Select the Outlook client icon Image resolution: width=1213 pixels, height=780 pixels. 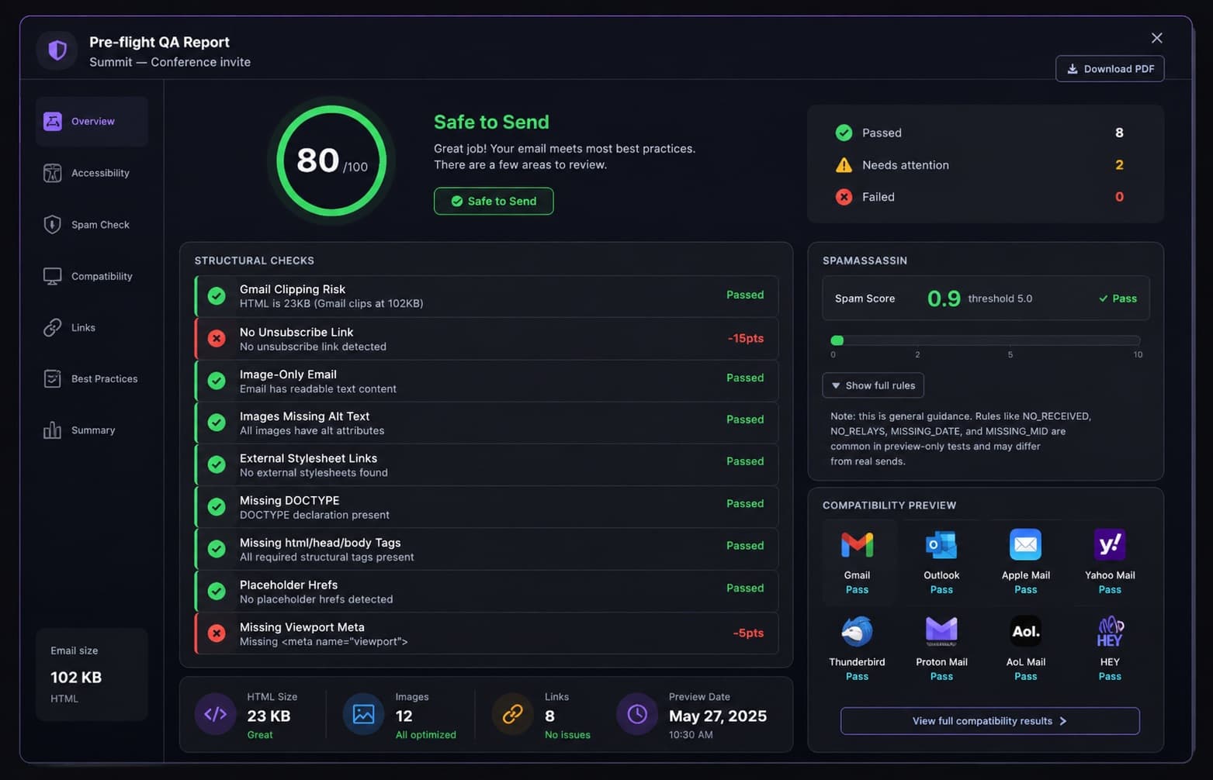pyautogui.click(x=941, y=544)
